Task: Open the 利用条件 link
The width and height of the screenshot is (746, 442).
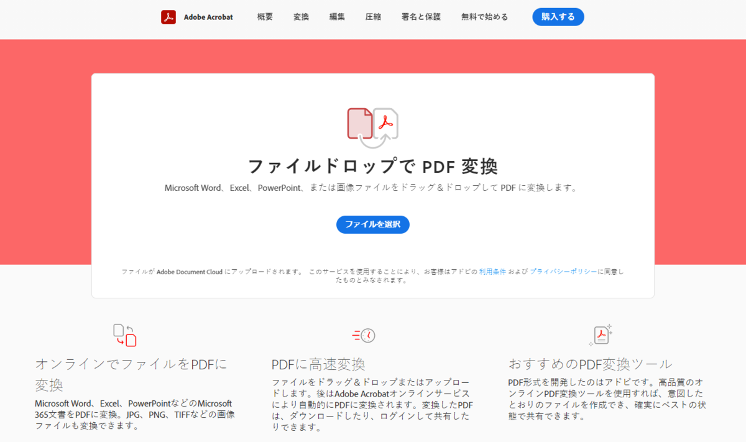Action: [x=492, y=272]
